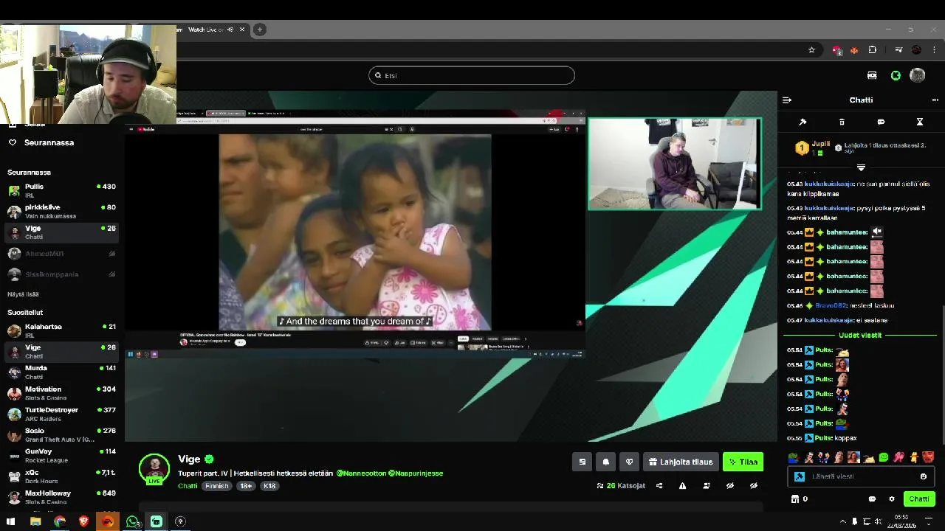Image resolution: width=945 pixels, height=531 pixels.
Task: Open emoji picker in message field
Action: click(x=923, y=476)
